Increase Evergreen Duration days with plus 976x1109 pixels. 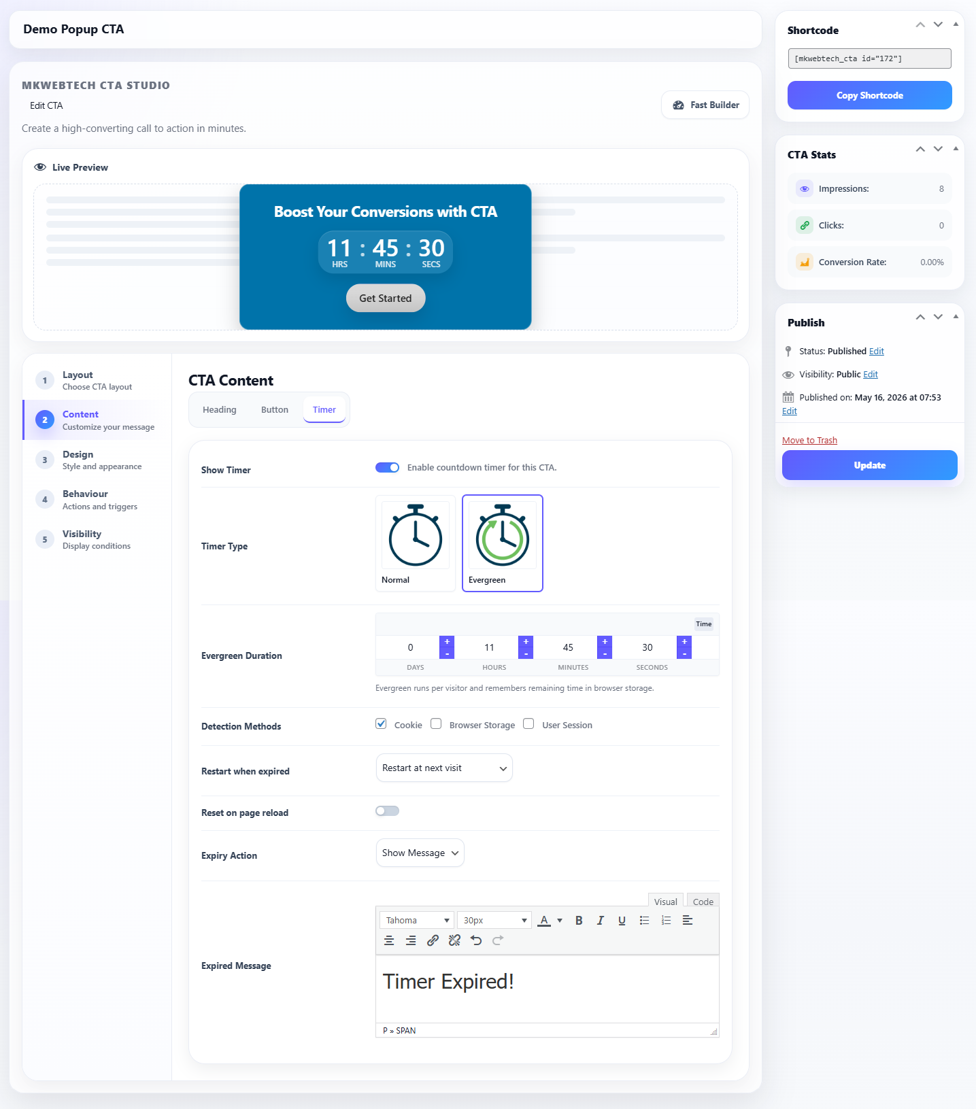[x=447, y=641]
